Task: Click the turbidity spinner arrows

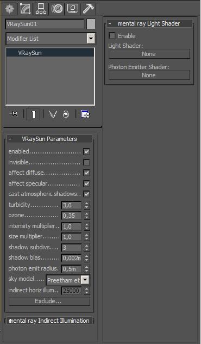Action: pos(87,205)
